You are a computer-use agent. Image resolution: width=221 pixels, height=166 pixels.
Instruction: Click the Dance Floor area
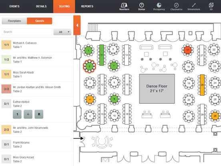157,89
